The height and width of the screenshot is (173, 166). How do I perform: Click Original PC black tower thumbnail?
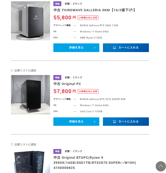pyautogui.click(x=30, y=94)
